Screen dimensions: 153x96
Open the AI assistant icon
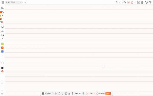128,2
